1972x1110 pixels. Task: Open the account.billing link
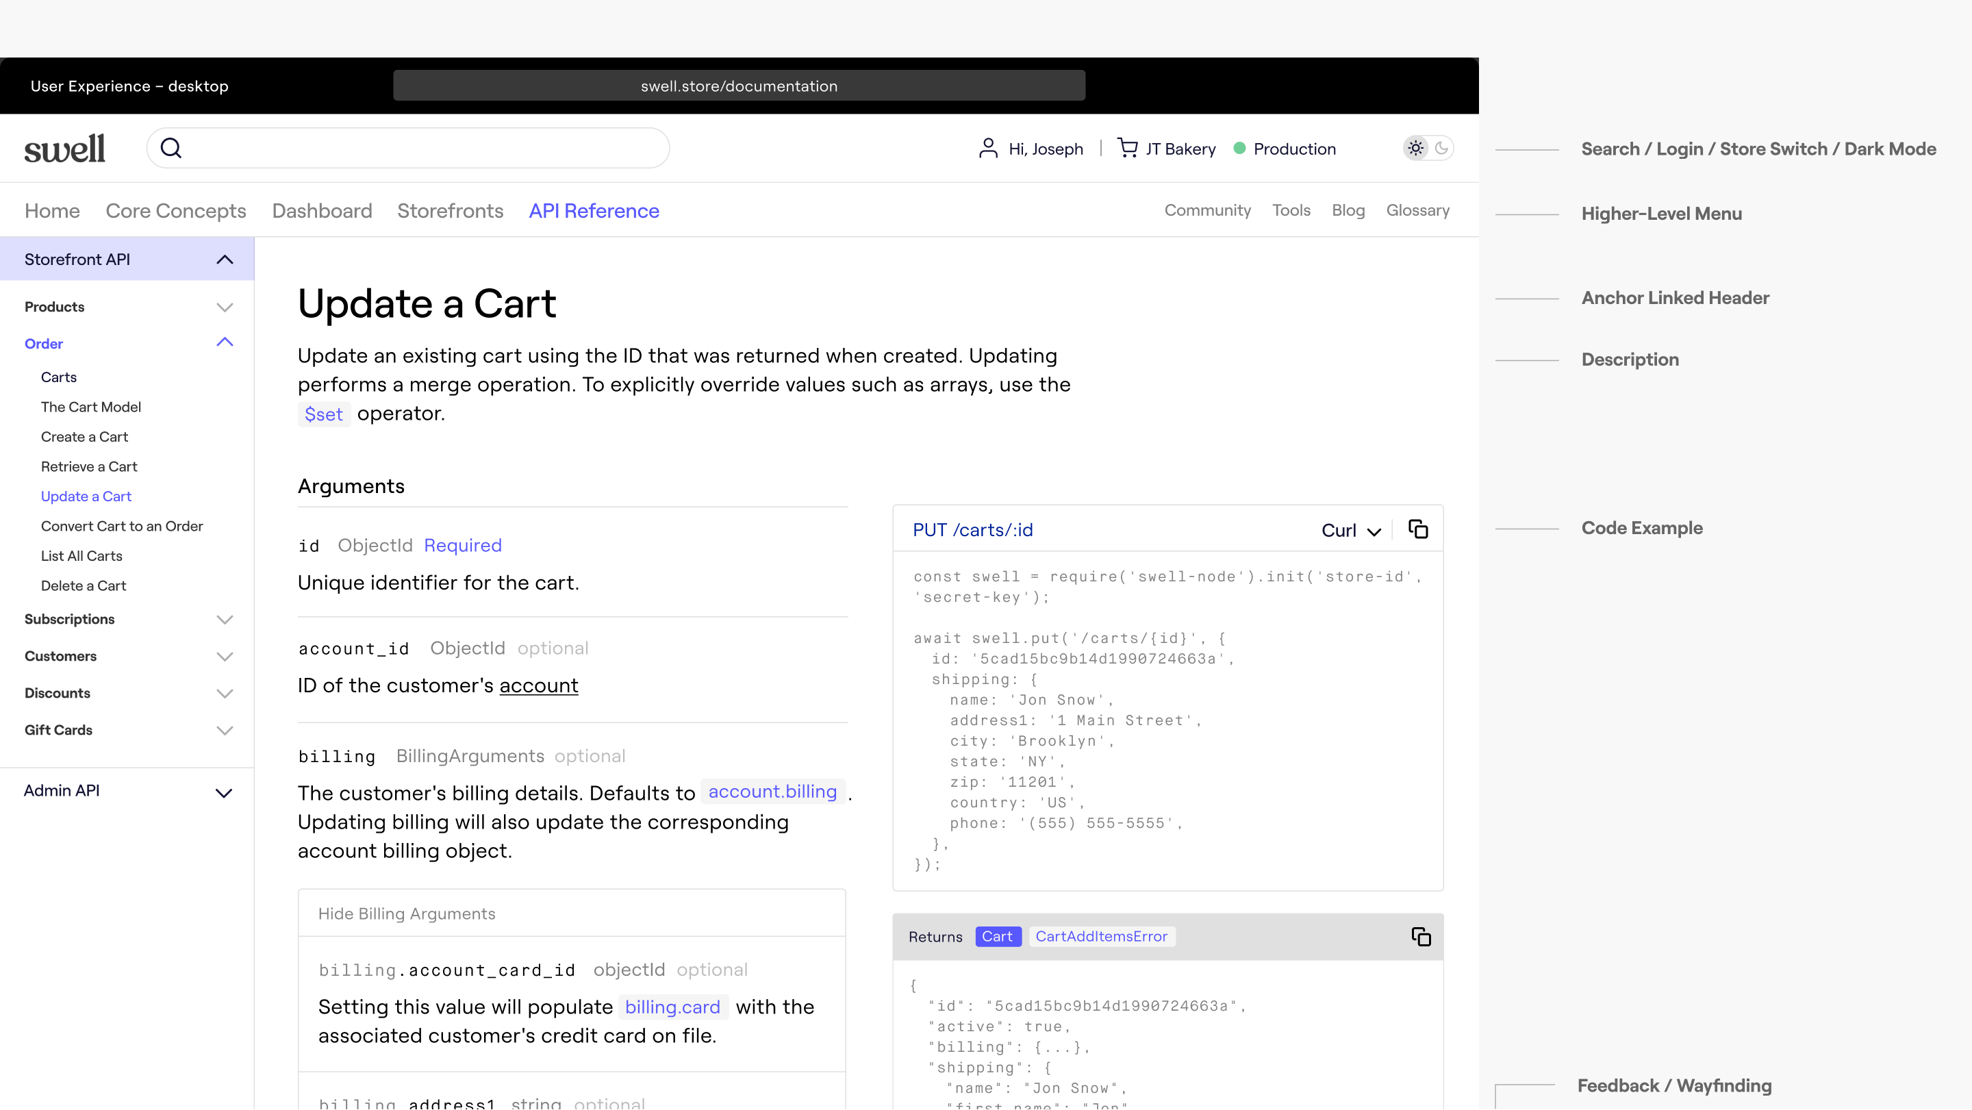pyautogui.click(x=772, y=792)
